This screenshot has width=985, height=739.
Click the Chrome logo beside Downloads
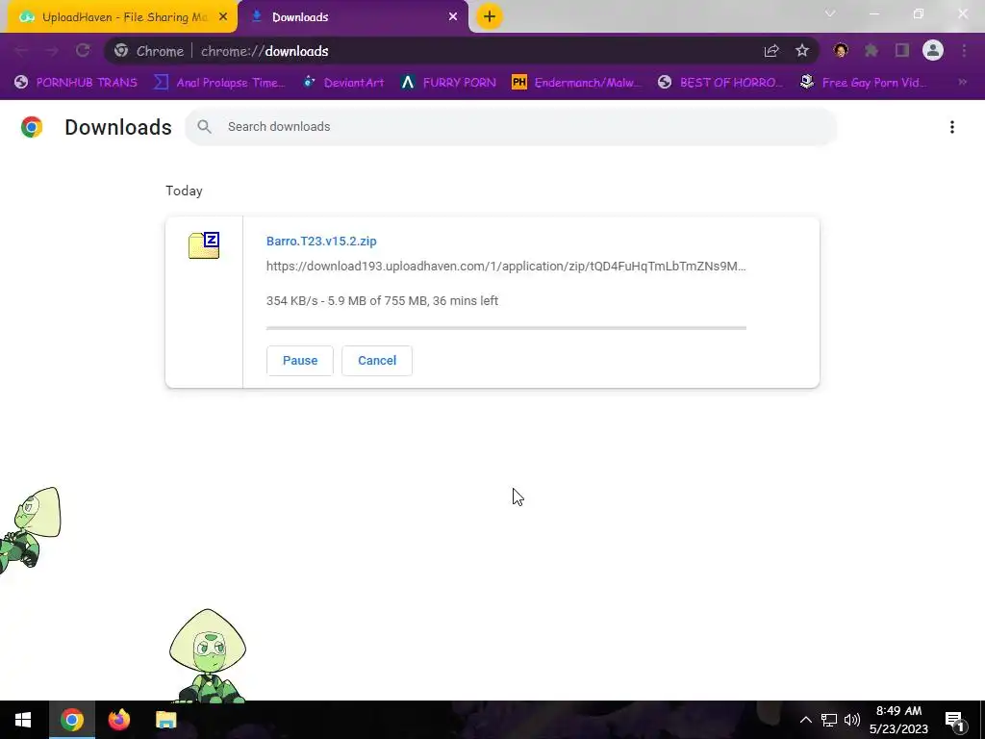coord(32,127)
